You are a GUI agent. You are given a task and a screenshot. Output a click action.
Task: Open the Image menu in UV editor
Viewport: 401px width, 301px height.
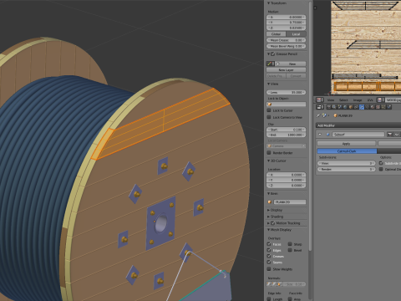(358, 99)
